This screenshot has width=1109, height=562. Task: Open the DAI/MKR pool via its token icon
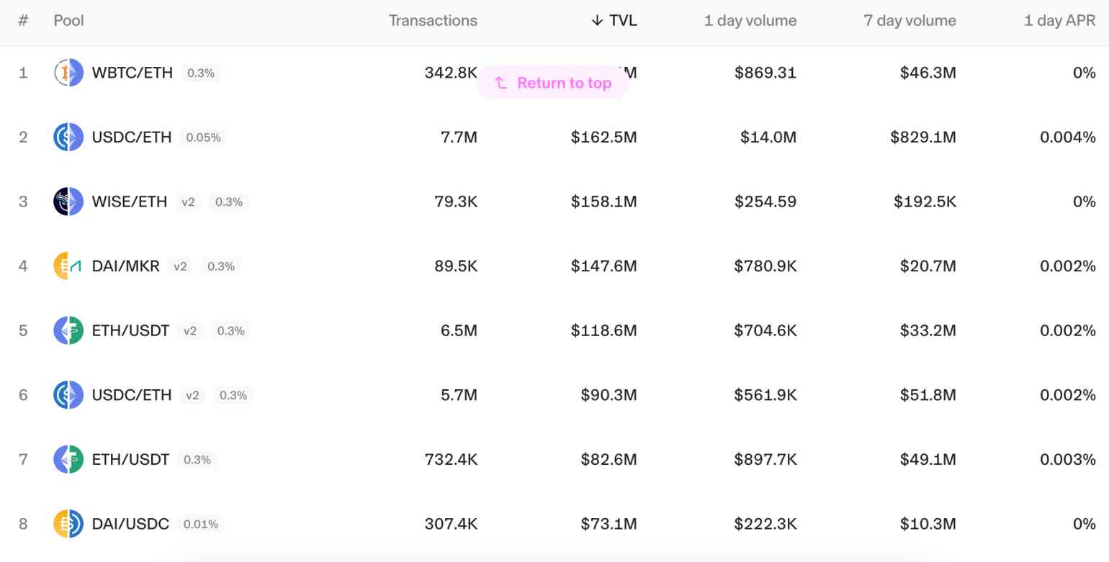point(68,266)
